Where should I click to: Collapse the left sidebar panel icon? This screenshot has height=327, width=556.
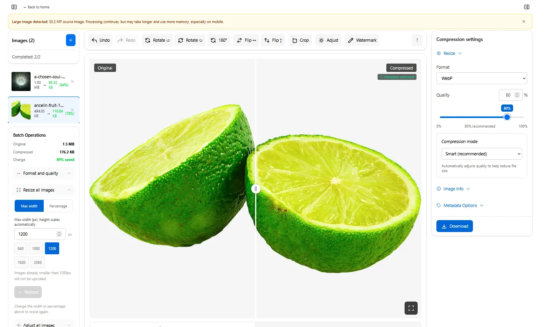tap(14, 7)
